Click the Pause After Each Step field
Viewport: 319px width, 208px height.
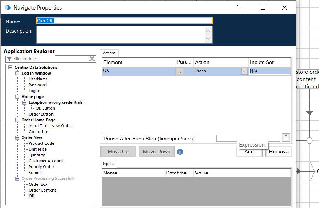tap(248, 138)
